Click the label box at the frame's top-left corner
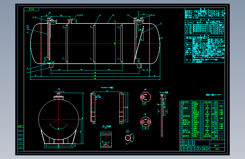The image size is (245, 159). click(31, 9)
